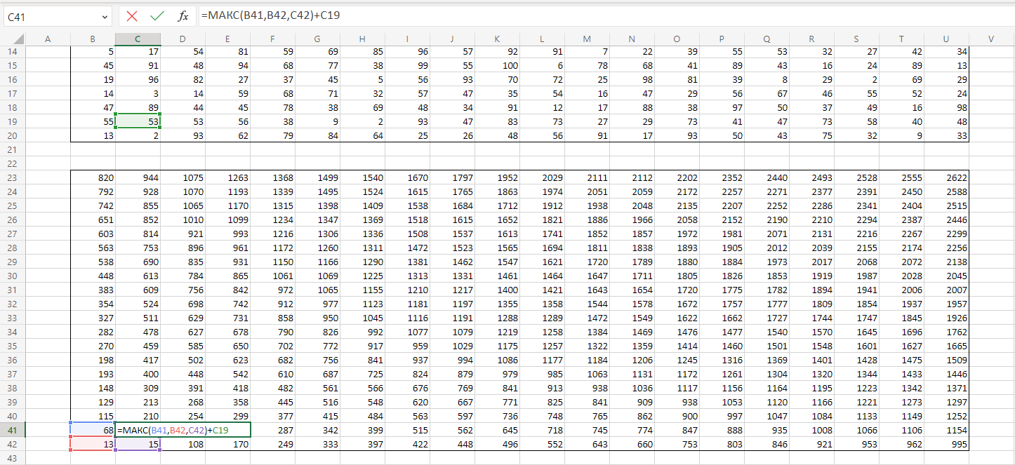Click cell B41 containing 68
The width and height of the screenshot is (1015, 465).
[93, 430]
